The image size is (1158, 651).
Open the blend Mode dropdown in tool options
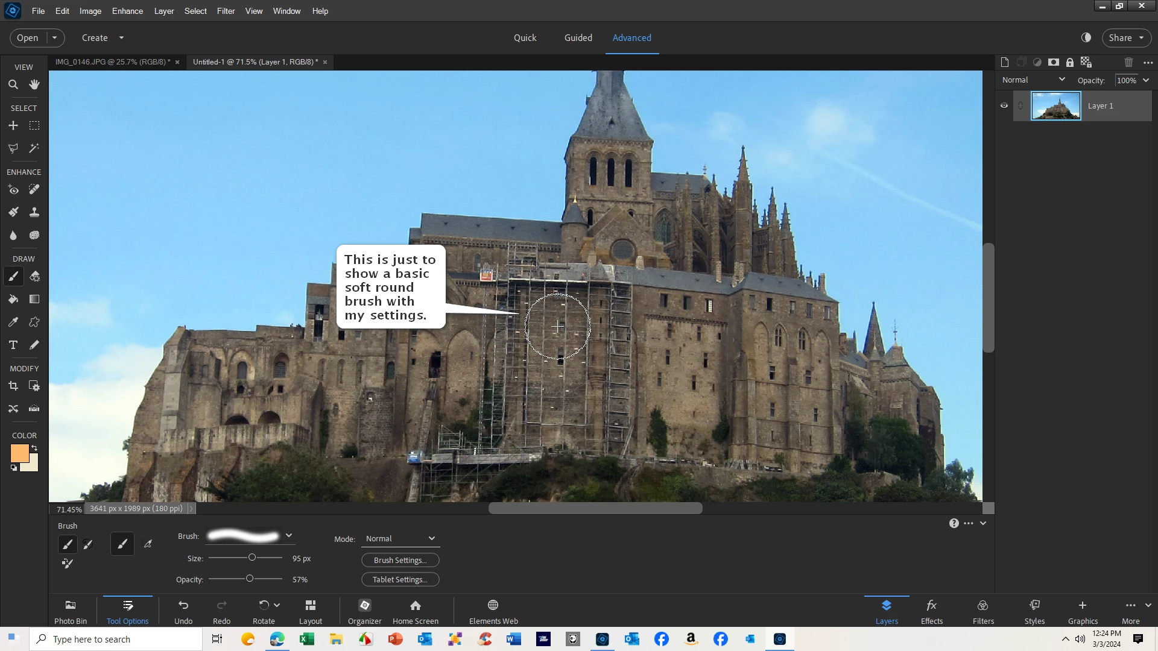(x=400, y=538)
